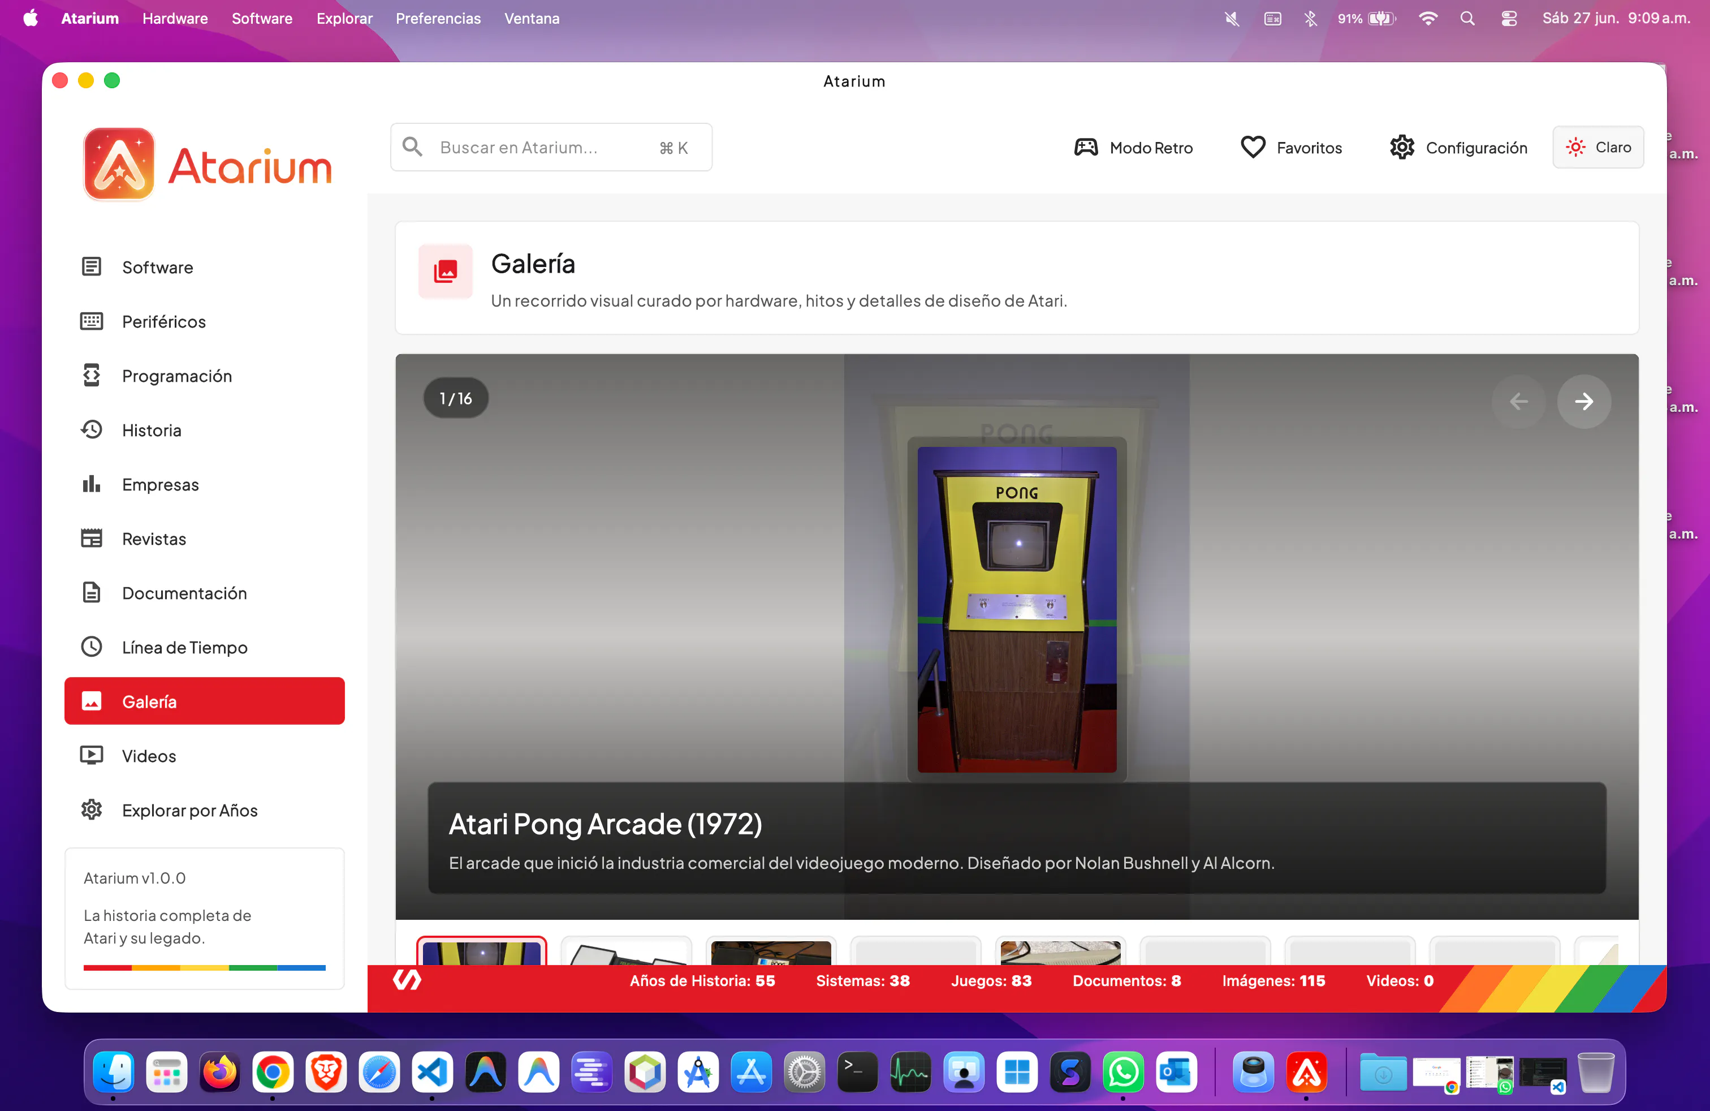Image resolution: width=1710 pixels, height=1111 pixels.
Task: Click the Historia clock-rewind icon
Action: [91, 430]
